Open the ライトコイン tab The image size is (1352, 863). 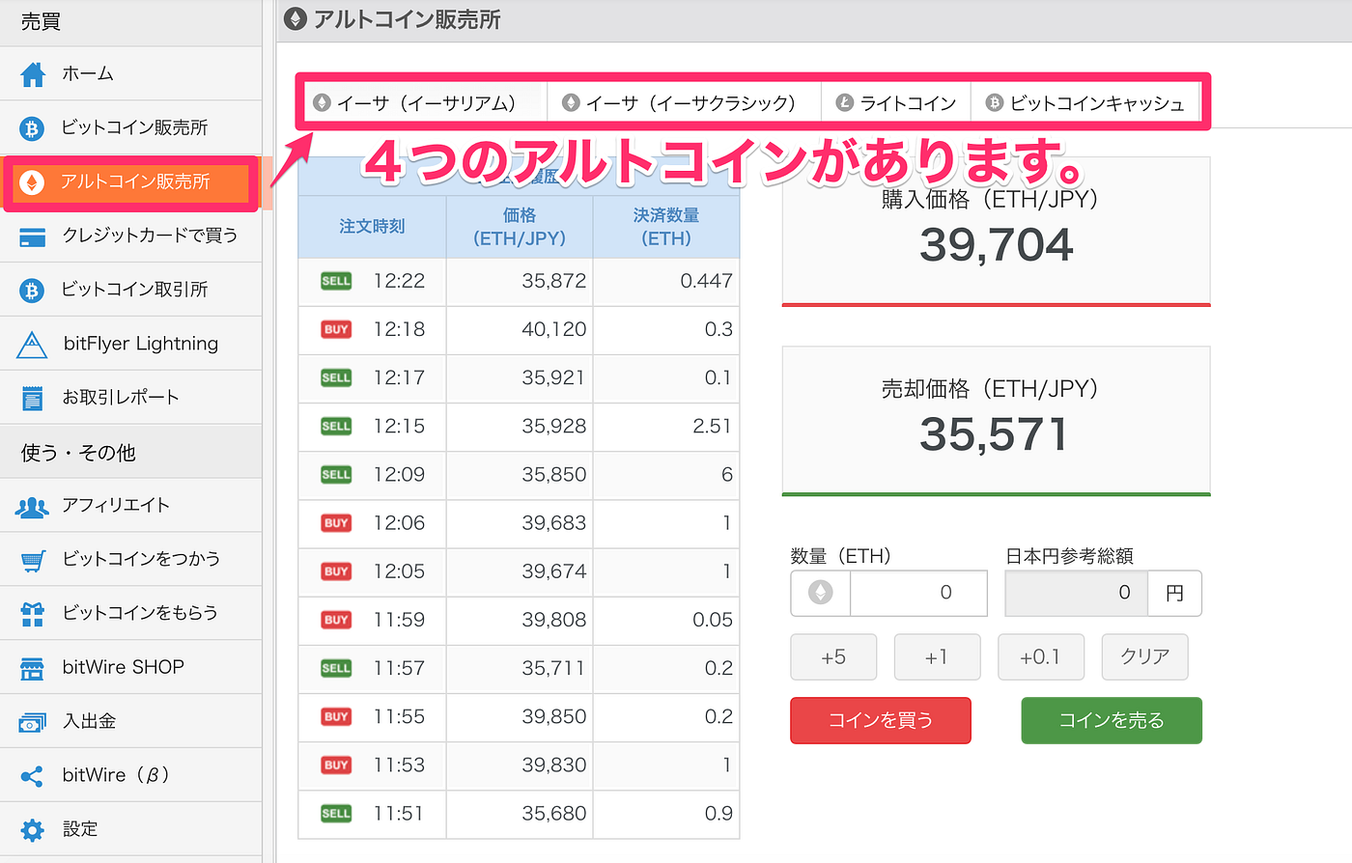click(x=896, y=102)
